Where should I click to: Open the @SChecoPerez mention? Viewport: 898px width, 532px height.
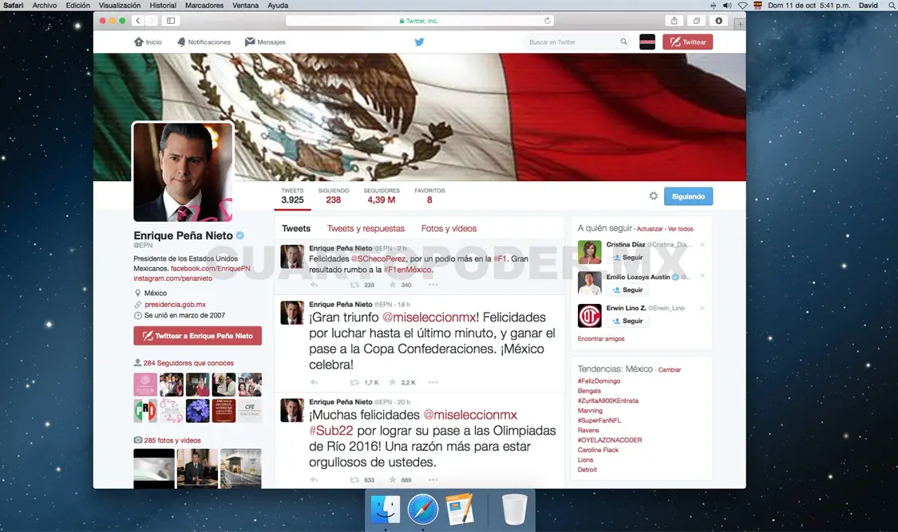click(378, 258)
